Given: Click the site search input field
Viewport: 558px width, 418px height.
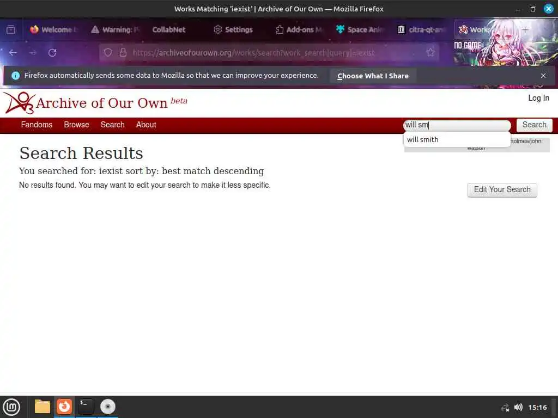Looking at the screenshot, I should click(457, 125).
